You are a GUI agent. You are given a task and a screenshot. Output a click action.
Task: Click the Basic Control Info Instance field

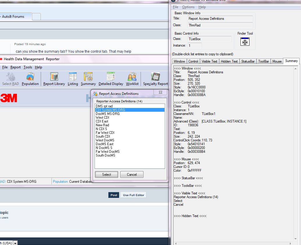pyautogui.click(x=195, y=45)
